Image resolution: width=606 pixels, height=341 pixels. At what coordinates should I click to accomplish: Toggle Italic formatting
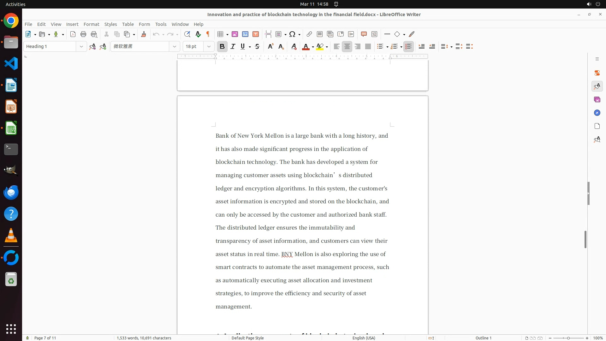click(x=233, y=46)
